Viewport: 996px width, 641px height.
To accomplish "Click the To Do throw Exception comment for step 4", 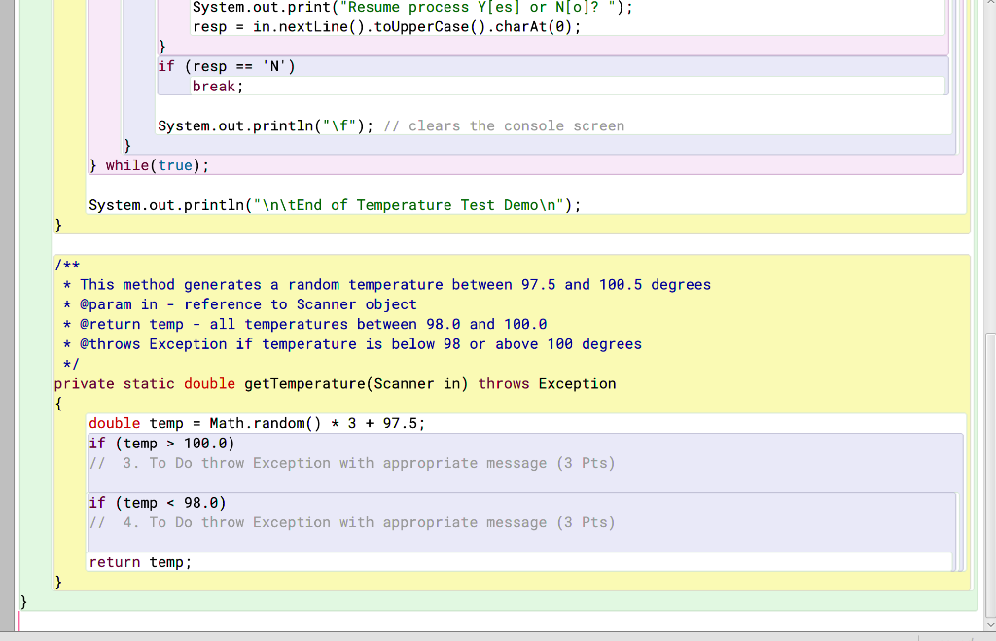I will pos(355,522).
